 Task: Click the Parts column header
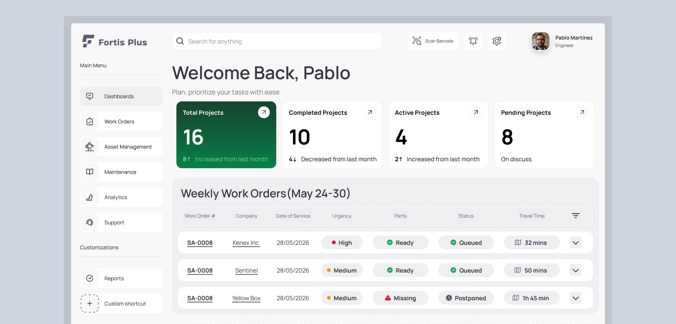tap(400, 216)
